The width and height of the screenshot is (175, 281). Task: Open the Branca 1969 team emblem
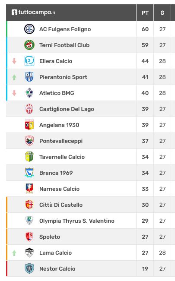[x=29, y=173]
